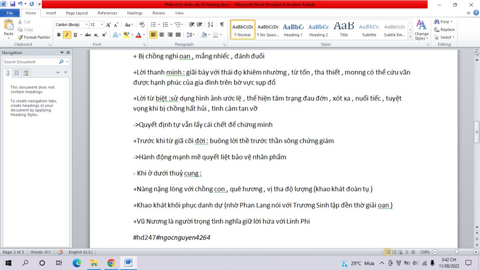Close the Navigation pane

click(68, 52)
